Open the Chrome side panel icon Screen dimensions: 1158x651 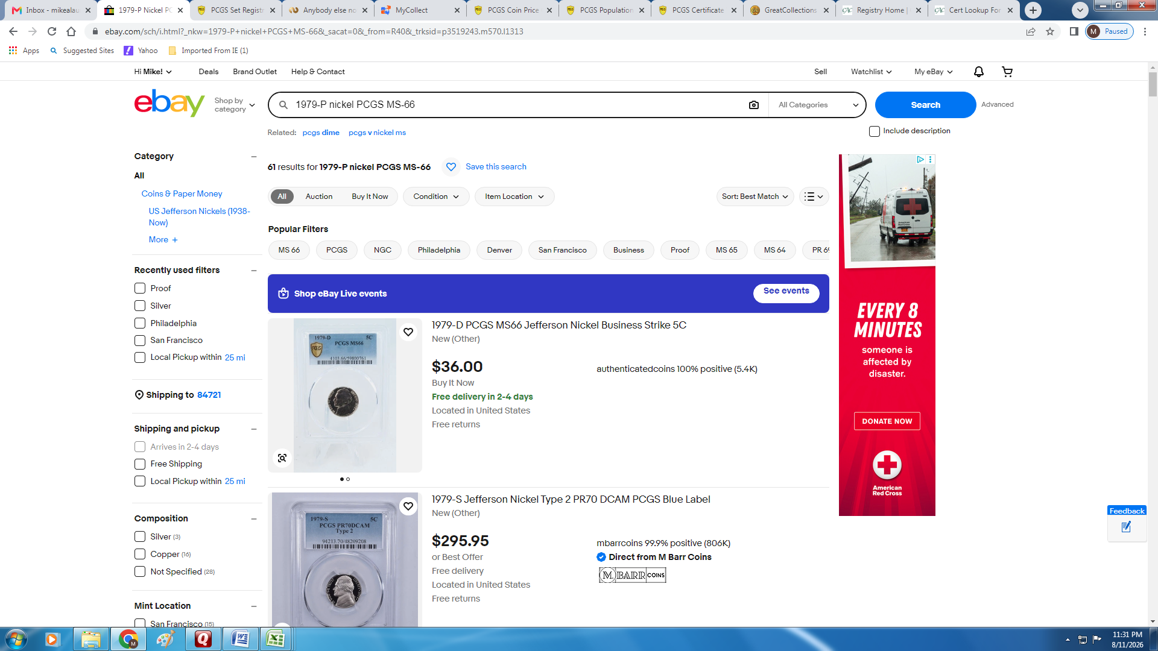1074,31
